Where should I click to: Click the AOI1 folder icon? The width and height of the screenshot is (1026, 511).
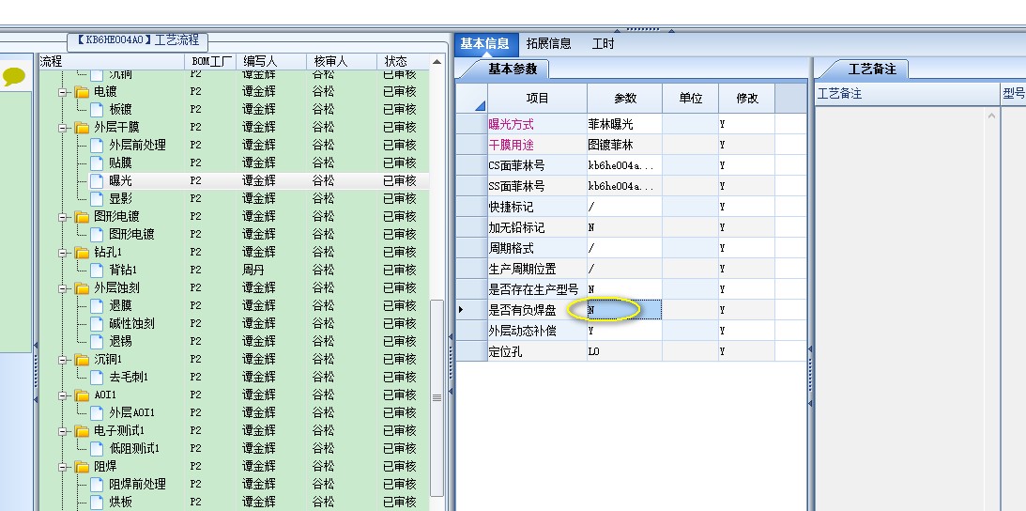(82, 395)
